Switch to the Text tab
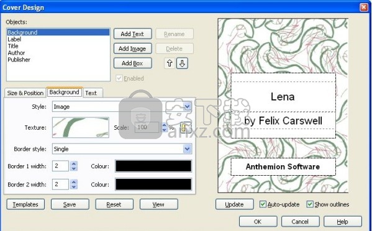372x231 pixels. (91, 93)
